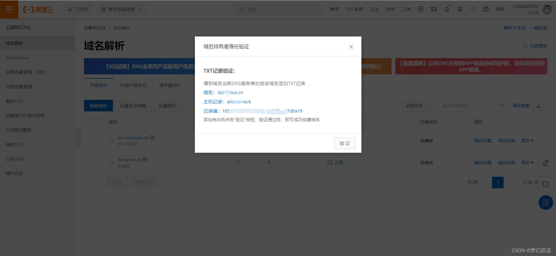The width and height of the screenshot is (556, 256).
Task: Switch to the 请求量统计 tab
Action: [x=170, y=85]
